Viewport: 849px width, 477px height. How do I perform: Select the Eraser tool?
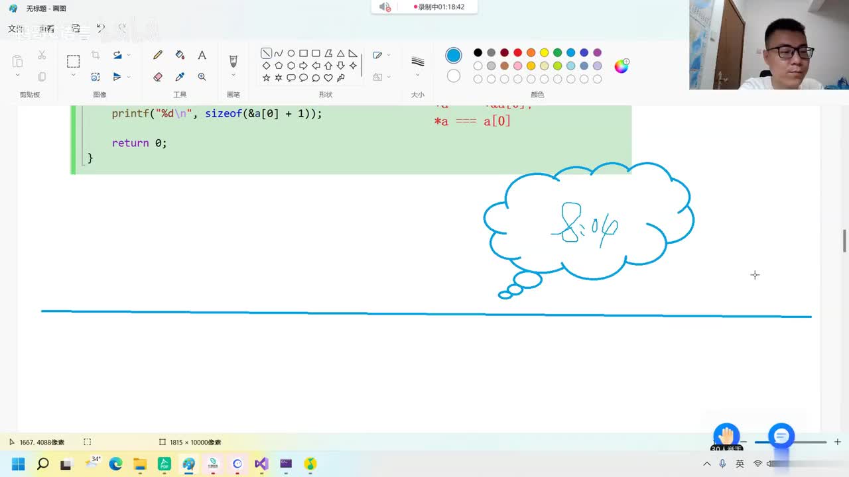pyautogui.click(x=158, y=77)
